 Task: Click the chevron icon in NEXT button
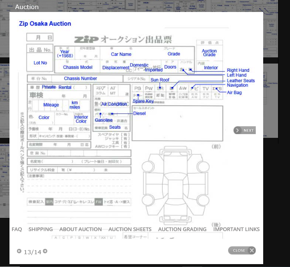(238, 130)
